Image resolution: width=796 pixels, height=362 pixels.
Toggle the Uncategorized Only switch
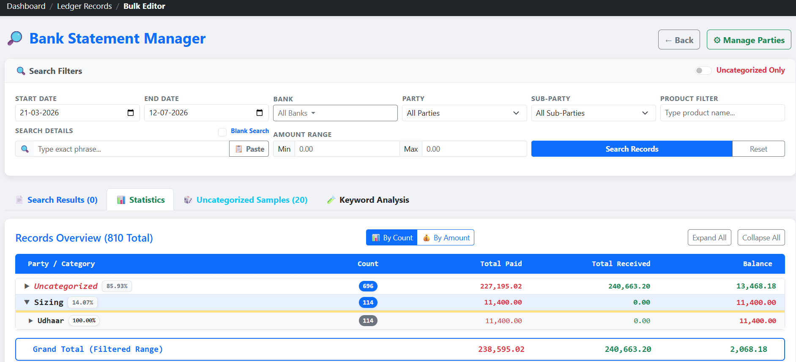(703, 70)
